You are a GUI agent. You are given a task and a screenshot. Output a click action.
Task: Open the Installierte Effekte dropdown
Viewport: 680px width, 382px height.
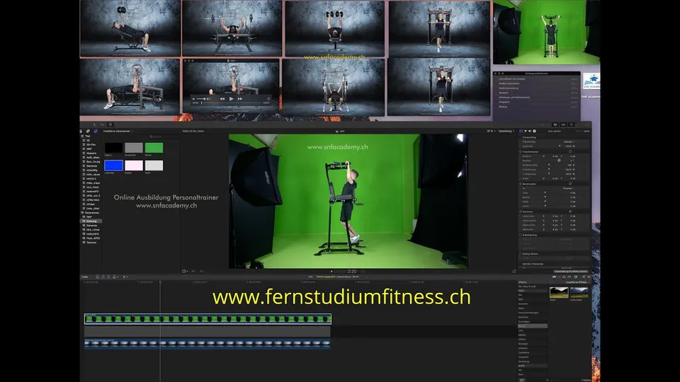click(579, 282)
